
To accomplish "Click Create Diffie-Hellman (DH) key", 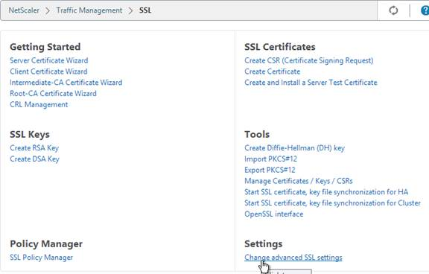I will click(295, 148).
